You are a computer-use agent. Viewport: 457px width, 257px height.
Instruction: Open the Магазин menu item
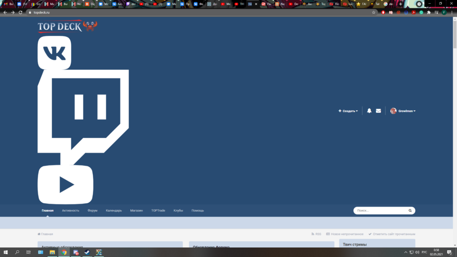point(136,211)
